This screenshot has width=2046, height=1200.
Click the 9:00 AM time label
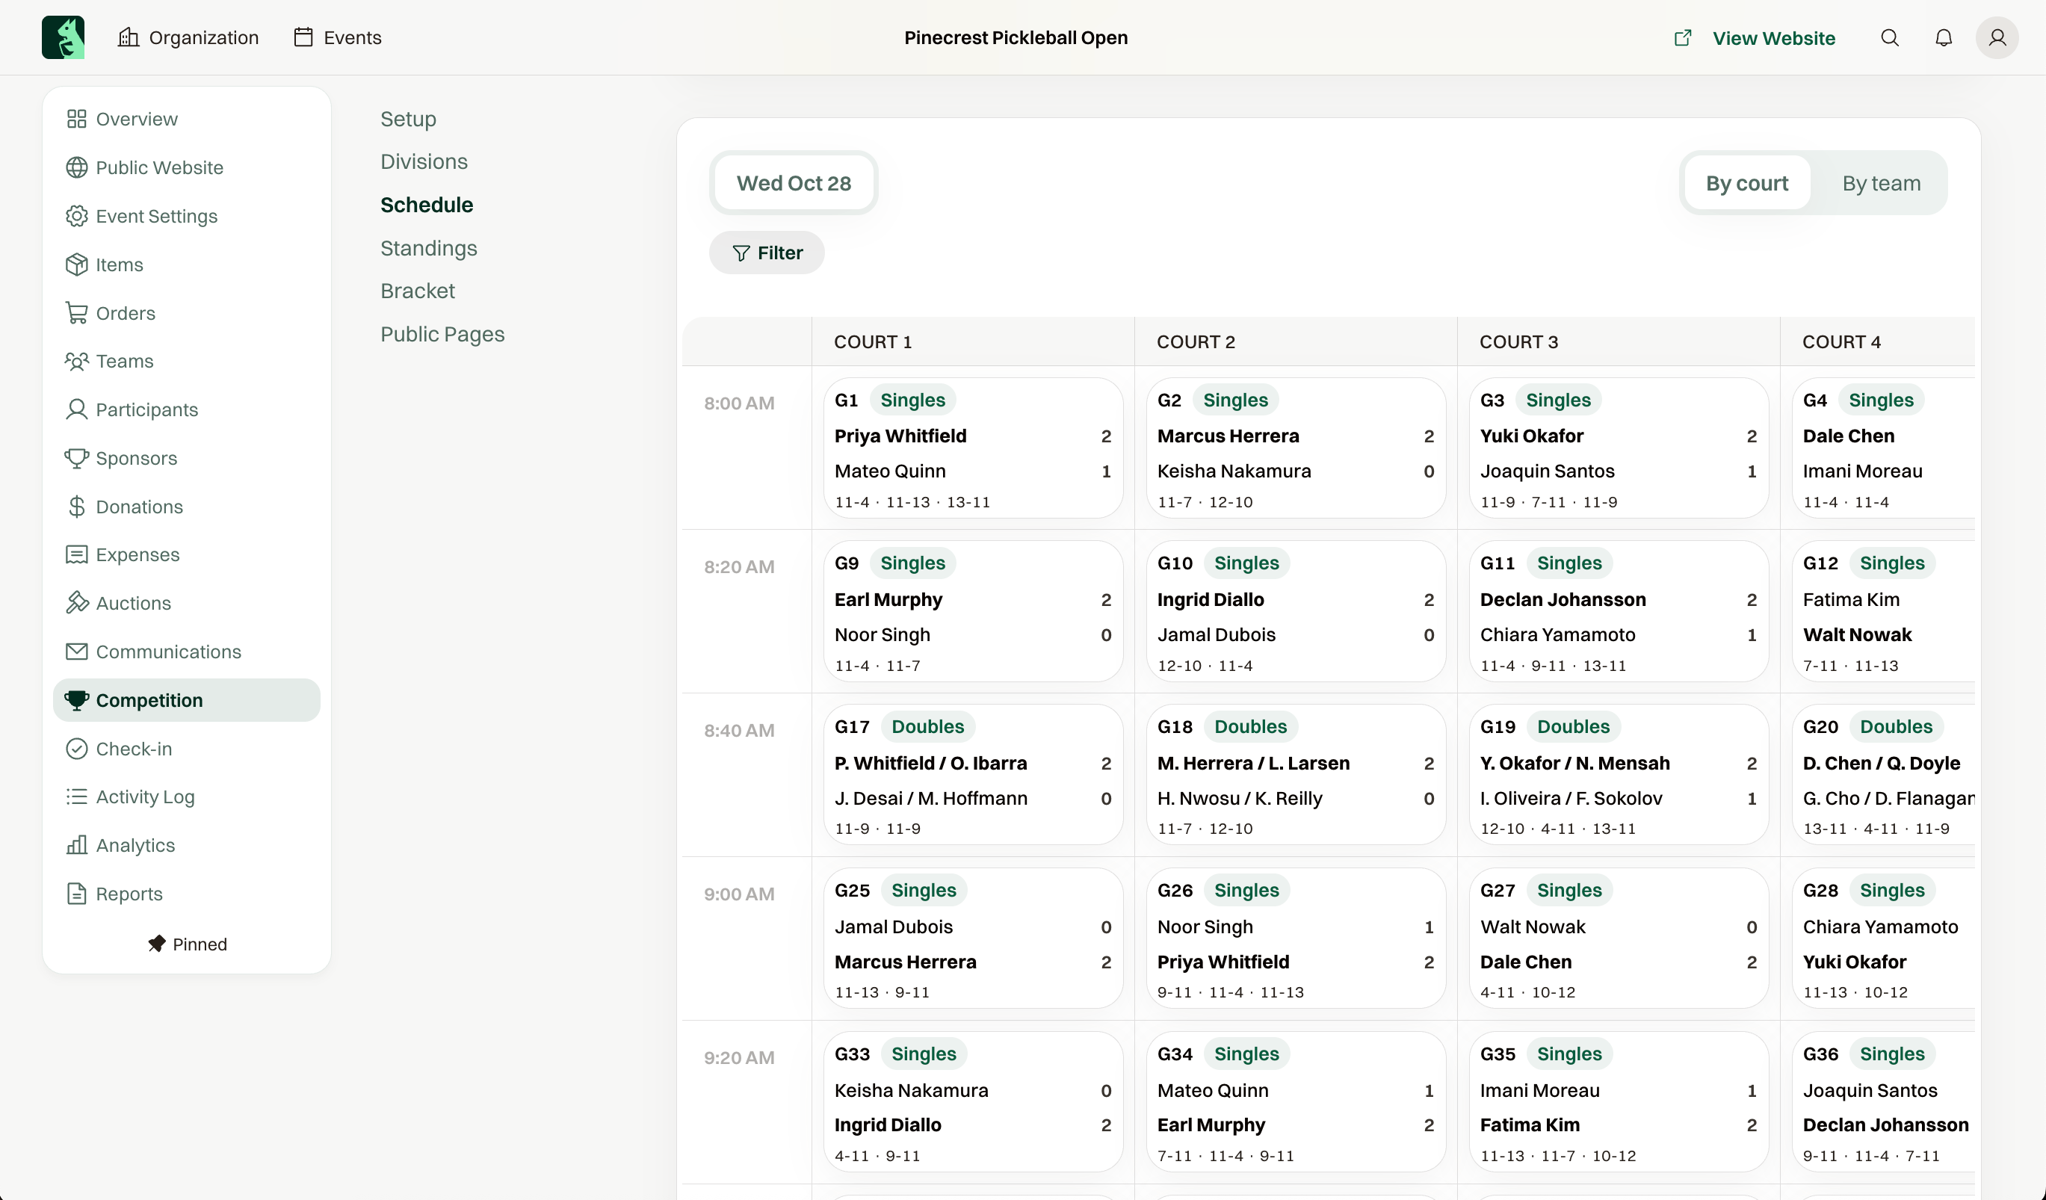point(739,894)
